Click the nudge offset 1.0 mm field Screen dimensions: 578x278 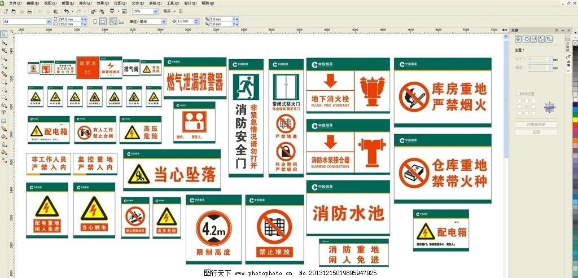point(185,21)
